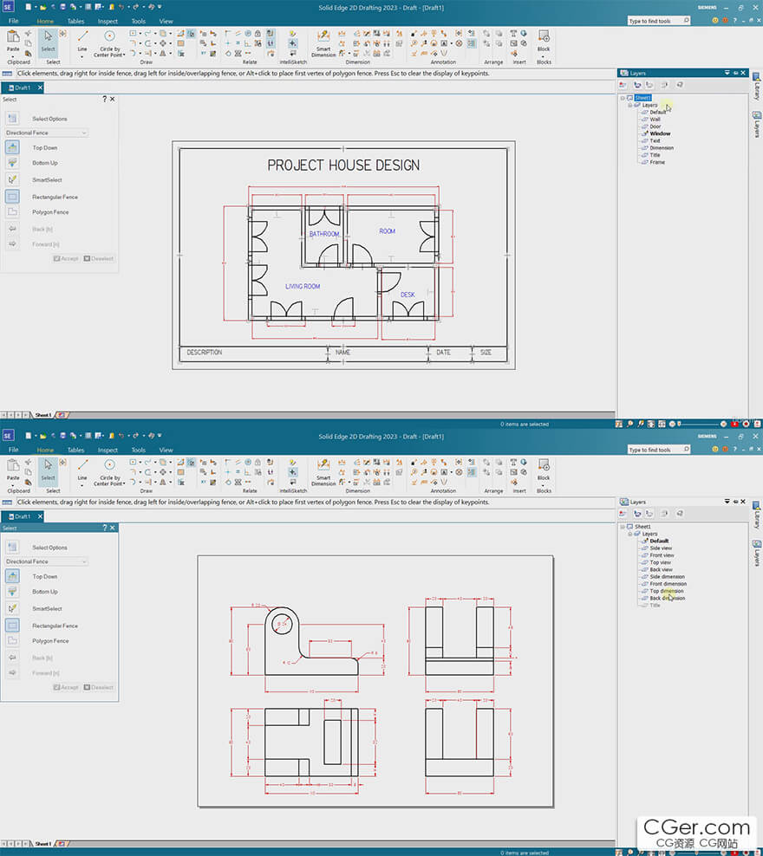The width and height of the screenshot is (763, 856).
Task: Select the Sheet1 tab below the top drawing
Action: (43, 415)
